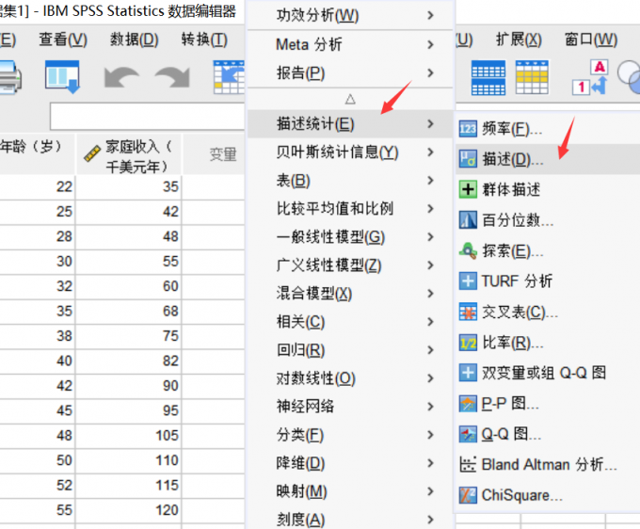Click the print toolbar icon

pos(9,77)
